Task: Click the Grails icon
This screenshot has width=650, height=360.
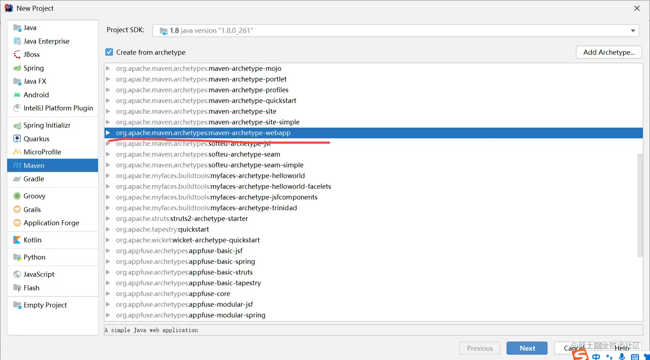Action: click(x=17, y=210)
